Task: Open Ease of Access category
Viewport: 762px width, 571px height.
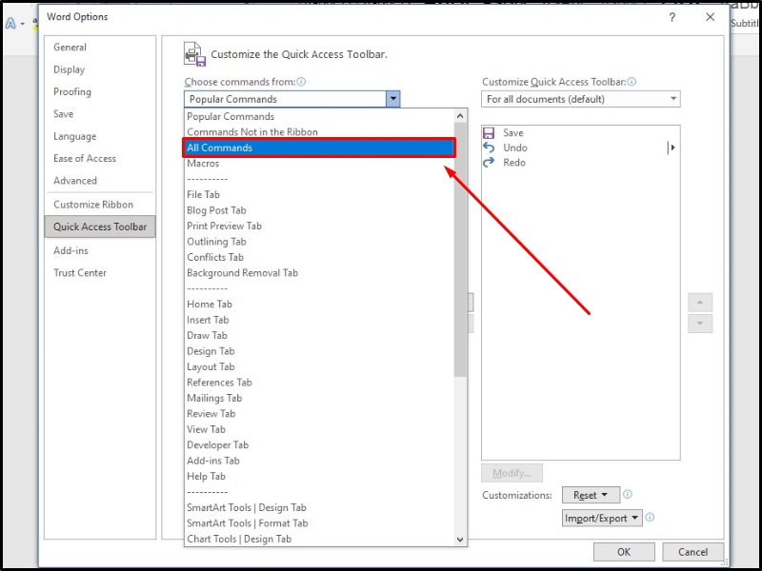Action: [100, 158]
